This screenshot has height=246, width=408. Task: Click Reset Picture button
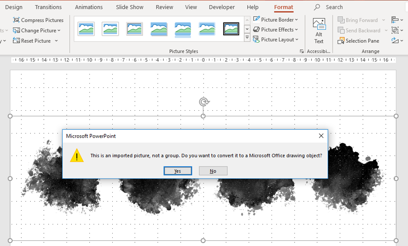[32, 41]
